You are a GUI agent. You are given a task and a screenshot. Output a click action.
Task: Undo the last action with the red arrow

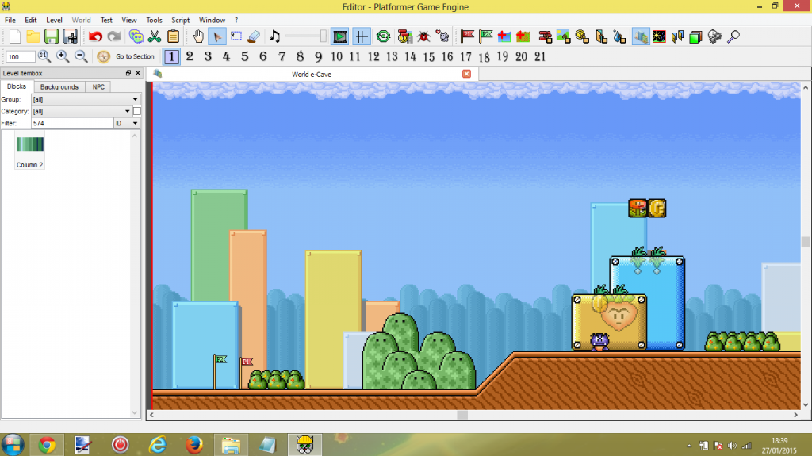coord(95,36)
